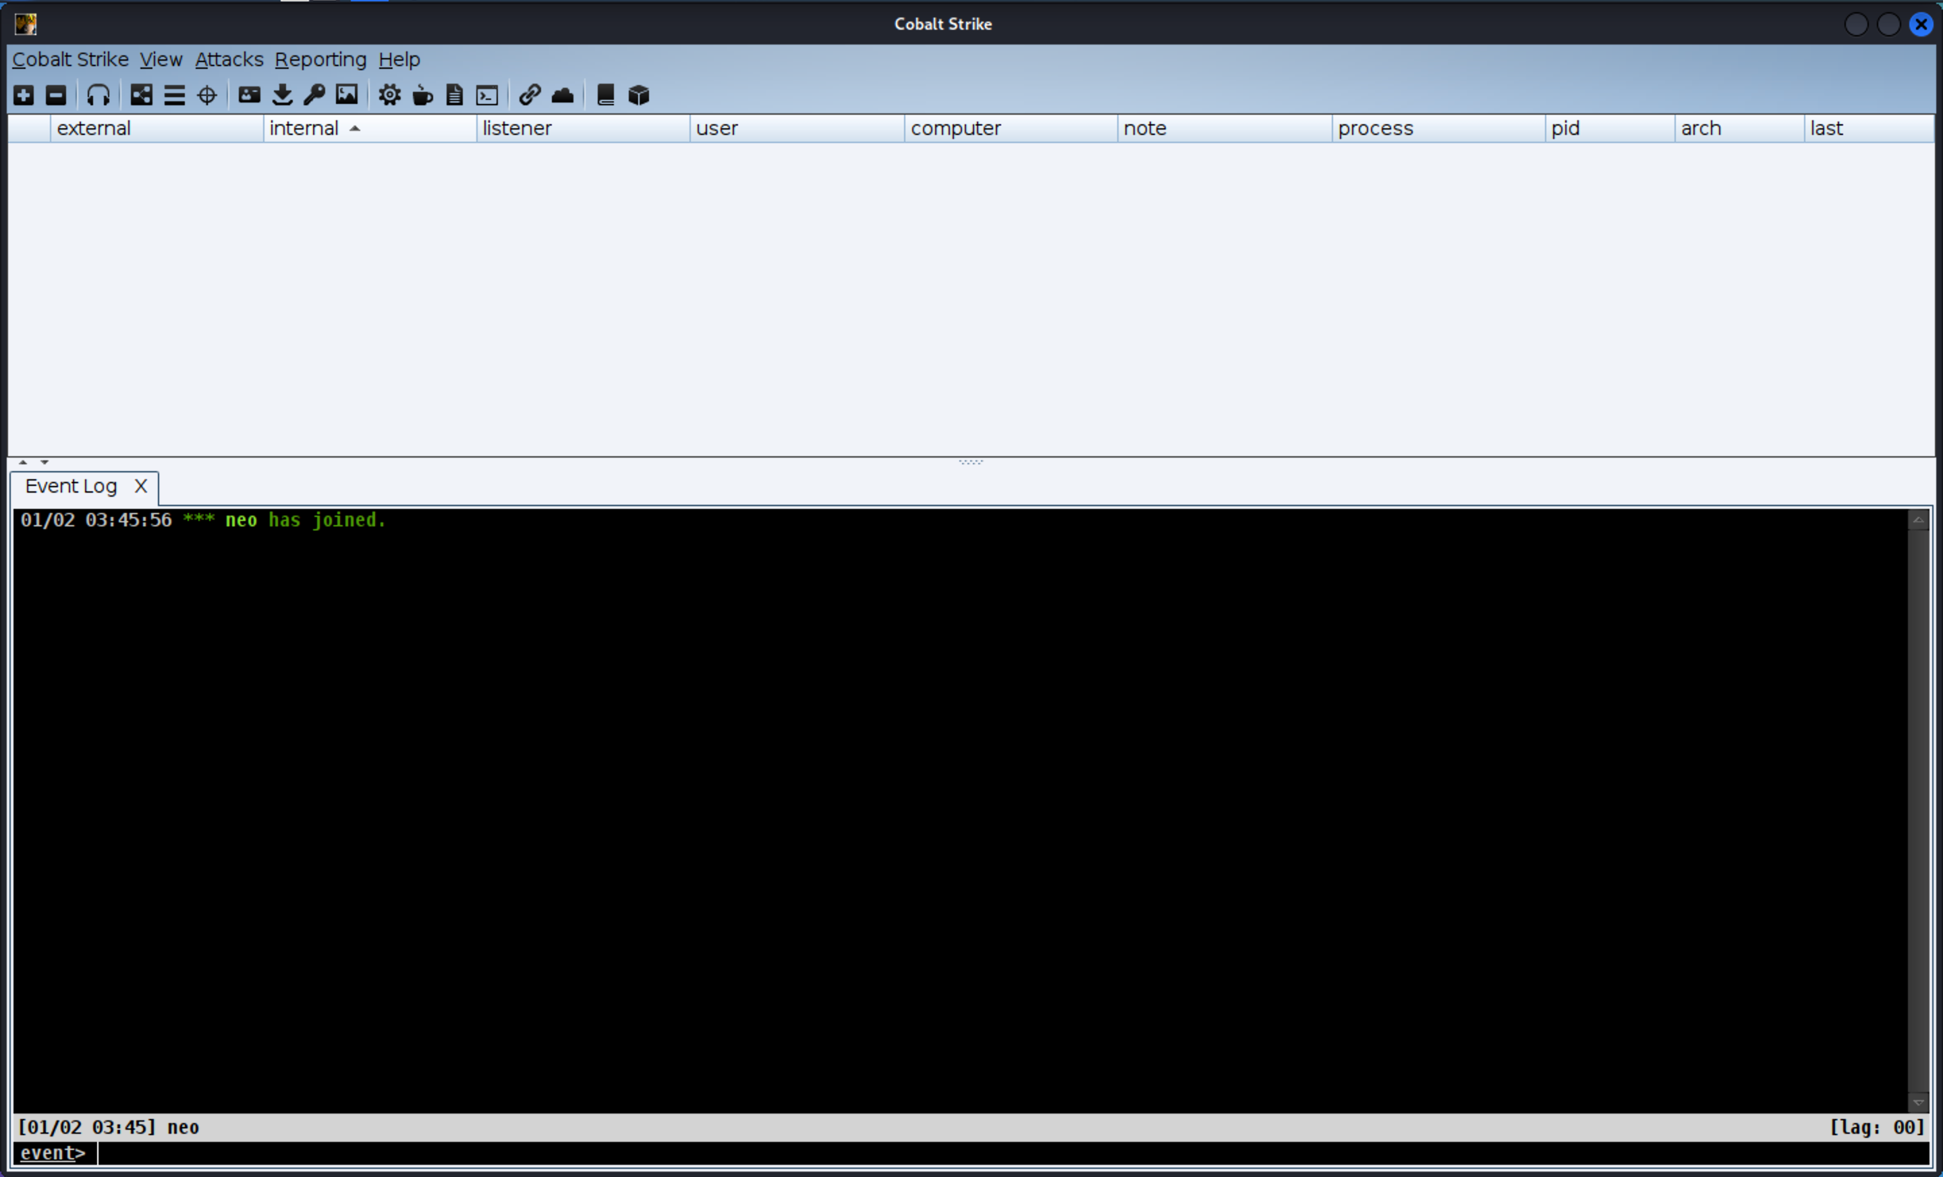Click event log scrollbar up arrow
1943x1177 pixels.
1919,520
